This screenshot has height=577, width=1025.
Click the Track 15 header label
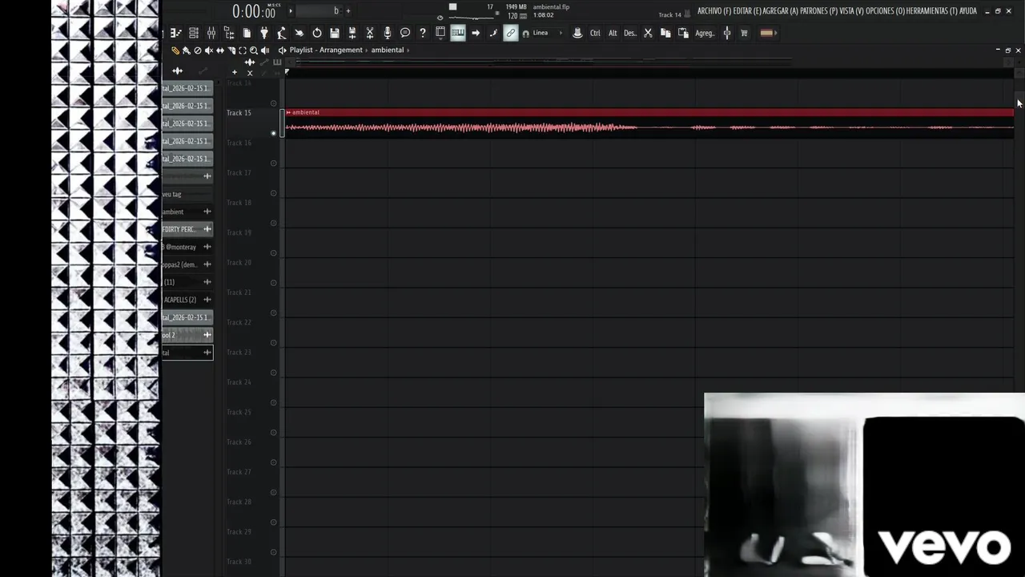[x=239, y=113]
